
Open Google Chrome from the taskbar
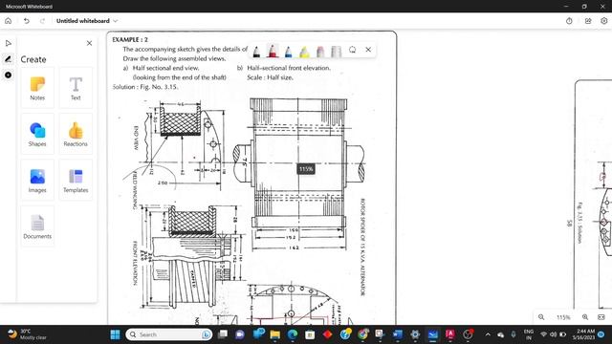[x=362, y=334]
